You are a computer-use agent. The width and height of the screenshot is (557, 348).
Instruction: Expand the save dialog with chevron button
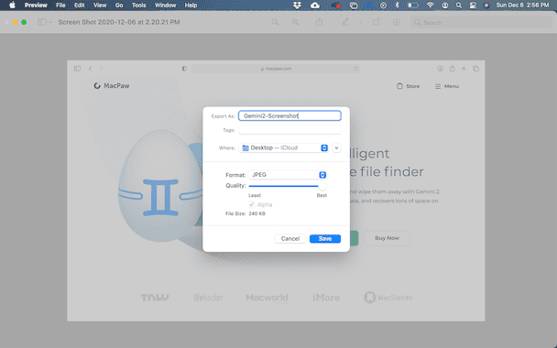tap(336, 147)
